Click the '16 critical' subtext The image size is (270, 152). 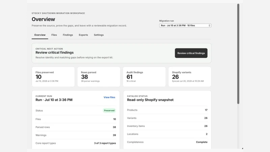[x=131, y=81]
